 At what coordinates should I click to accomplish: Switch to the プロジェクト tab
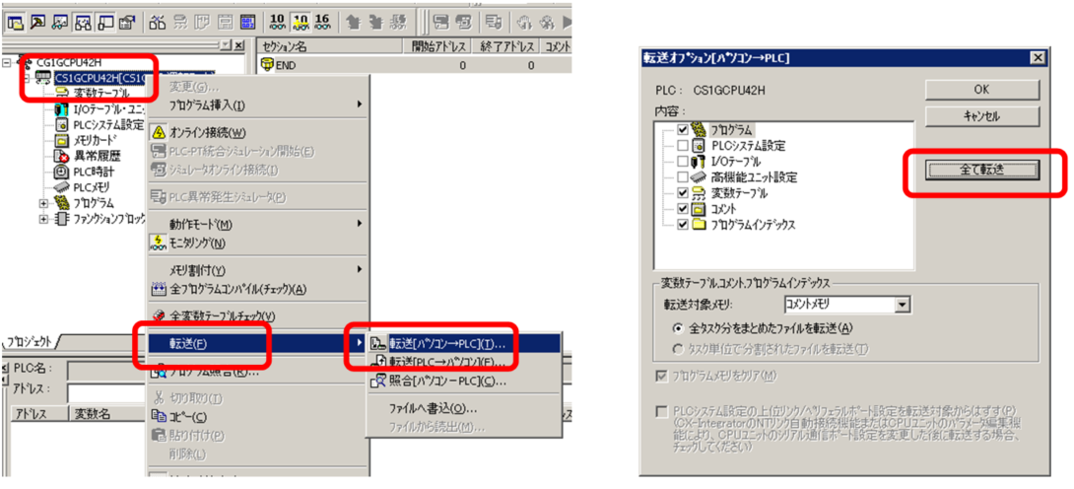pyautogui.click(x=30, y=342)
